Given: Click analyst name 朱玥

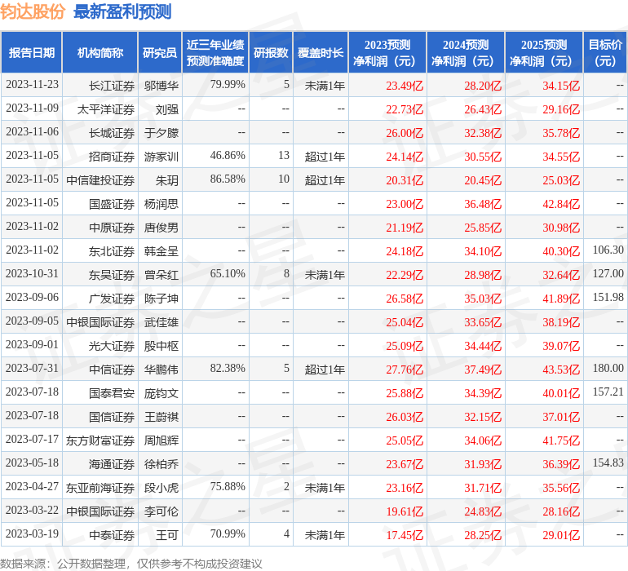Looking at the screenshot, I should [167, 180].
